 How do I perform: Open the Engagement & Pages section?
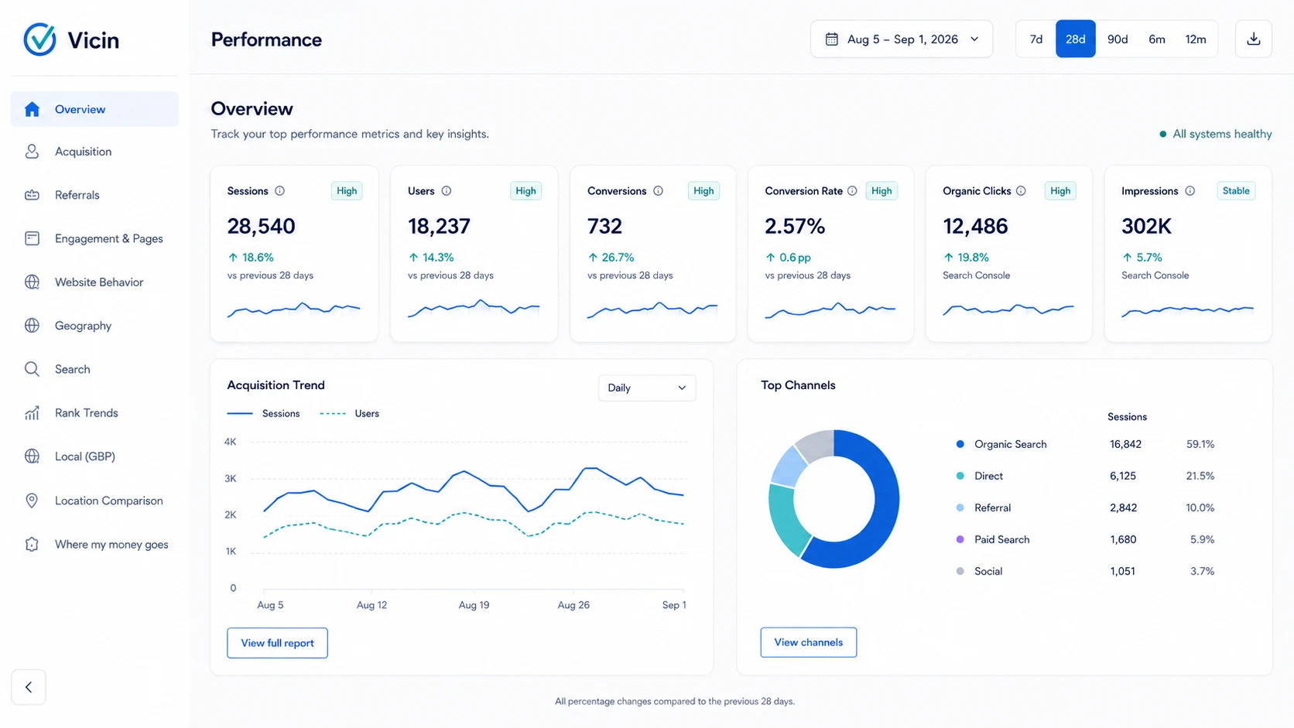[x=94, y=238]
